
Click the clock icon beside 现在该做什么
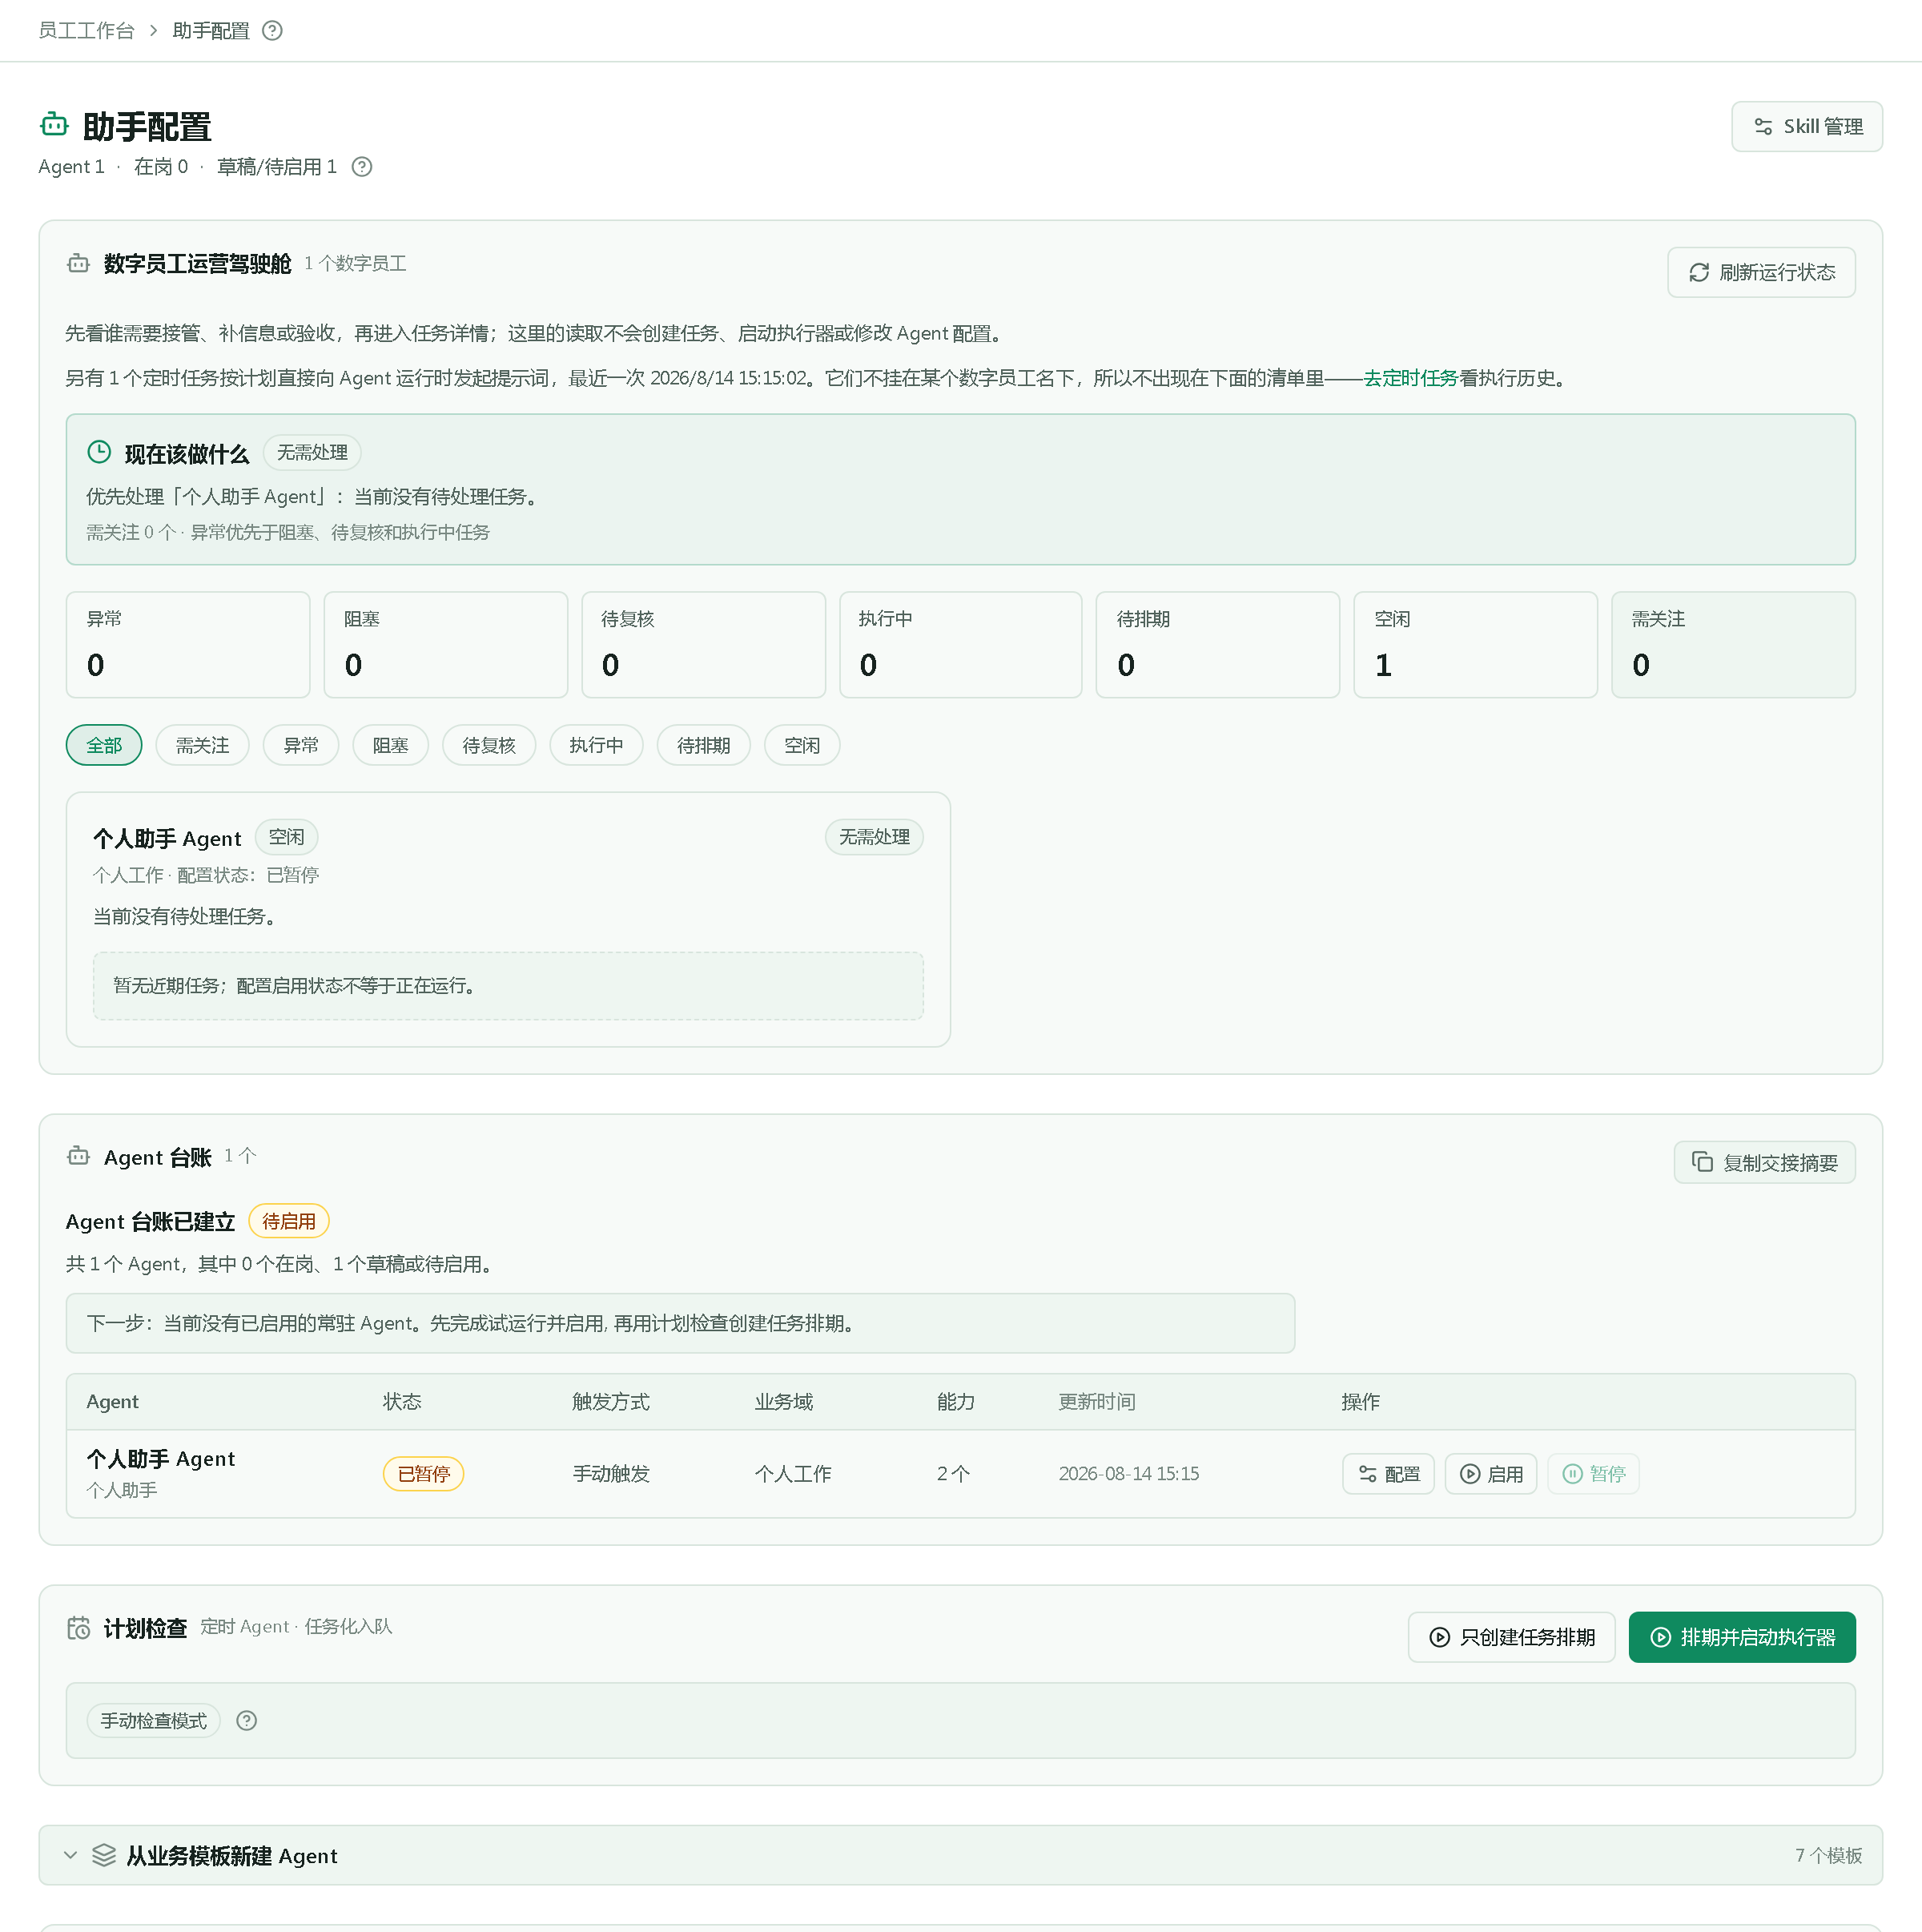point(99,453)
